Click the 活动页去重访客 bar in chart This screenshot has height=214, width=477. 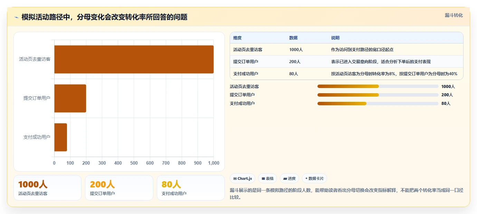[134, 59]
